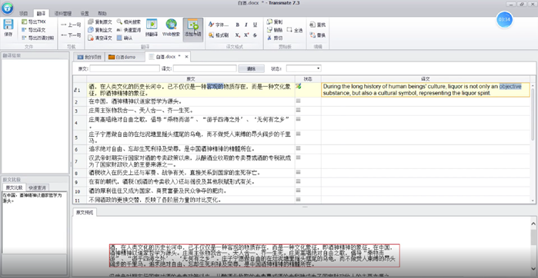Click 粘贴 paste
This screenshot has width=538, height=278.
pyautogui.click(x=275, y=30)
